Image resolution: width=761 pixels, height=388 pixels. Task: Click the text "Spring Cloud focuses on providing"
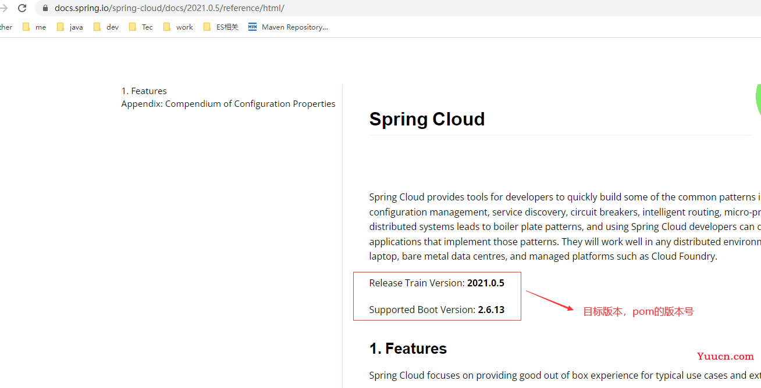[x=564, y=375]
